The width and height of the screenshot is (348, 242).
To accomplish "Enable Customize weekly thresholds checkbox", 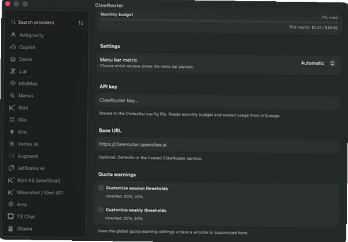I will point(101,210).
